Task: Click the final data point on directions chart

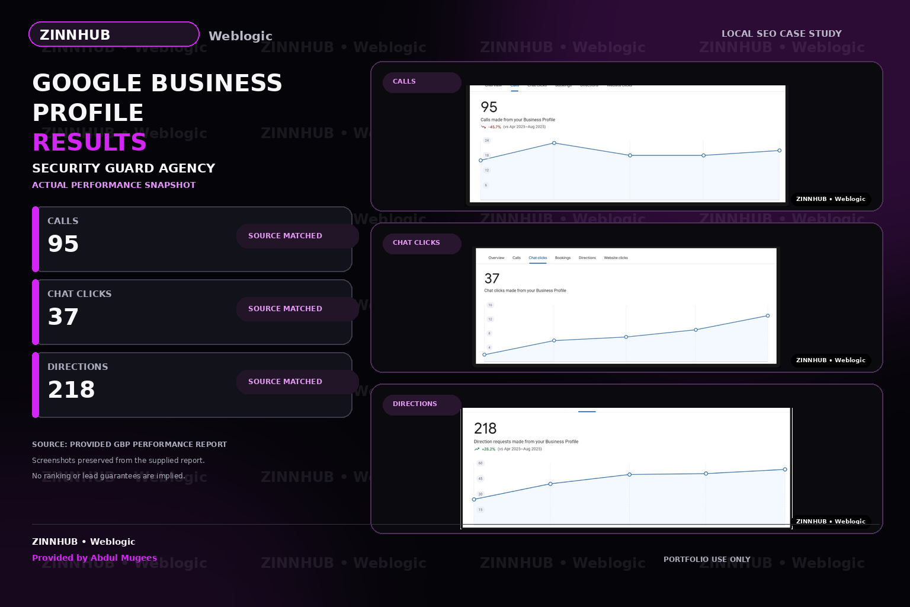Action: (x=785, y=469)
